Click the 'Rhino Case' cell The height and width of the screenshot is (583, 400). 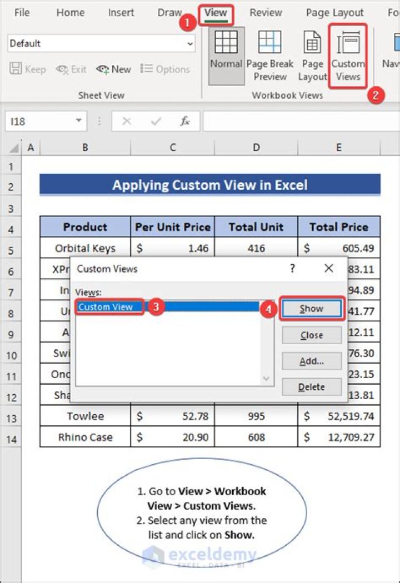(85, 437)
